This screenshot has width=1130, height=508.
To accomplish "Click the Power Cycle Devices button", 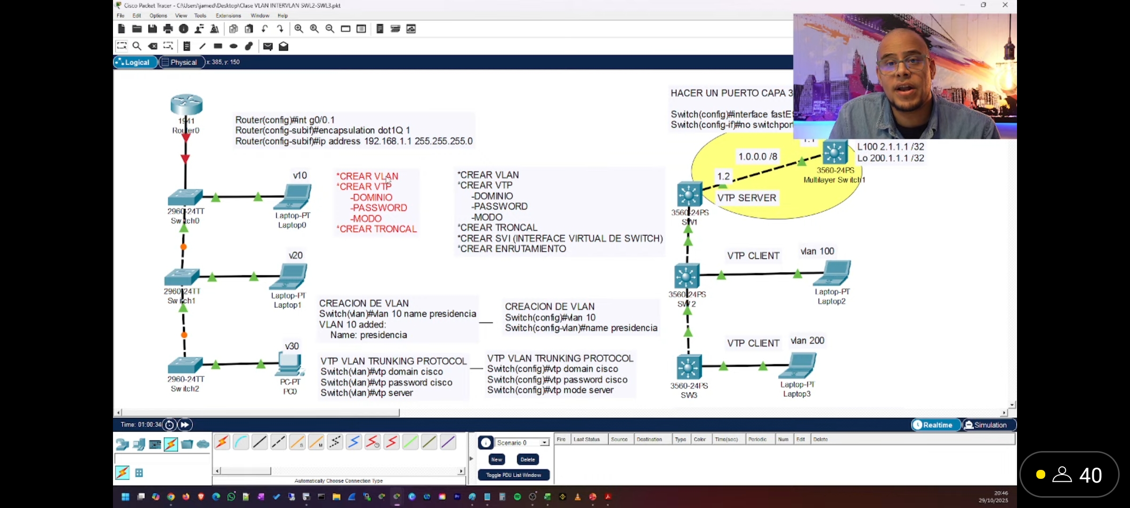I will coord(169,425).
